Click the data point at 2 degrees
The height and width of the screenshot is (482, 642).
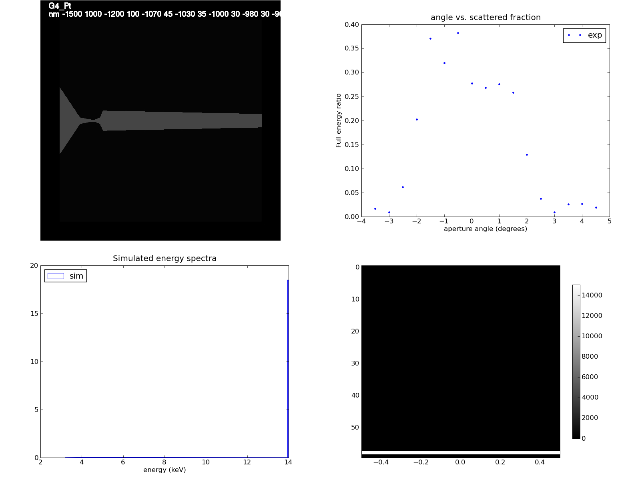[527, 155]
